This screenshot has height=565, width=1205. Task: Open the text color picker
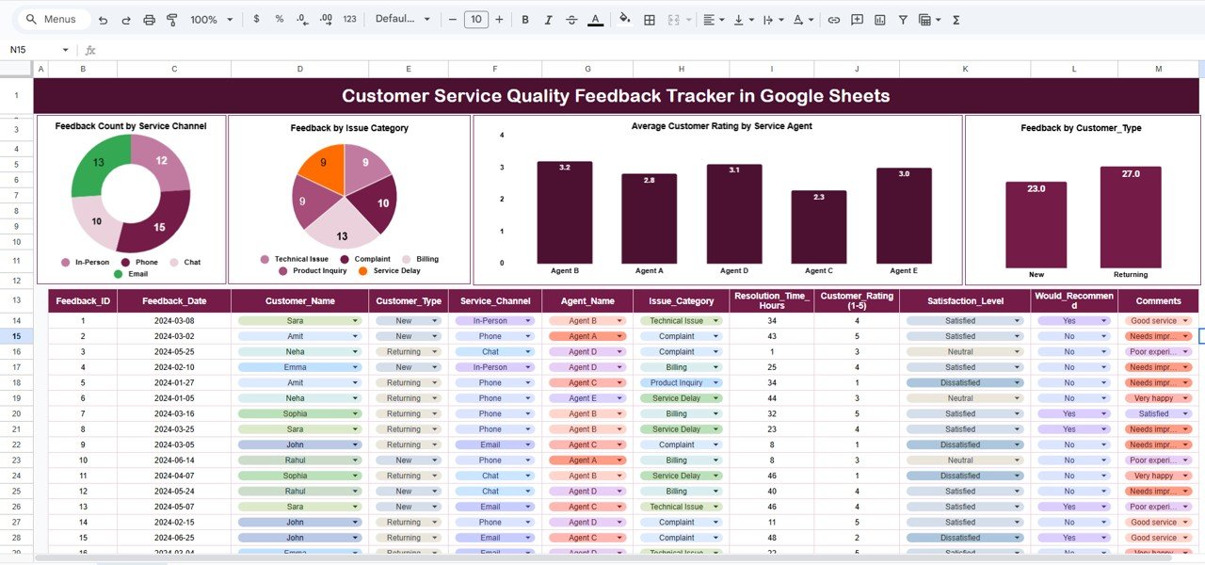(595, 19)
